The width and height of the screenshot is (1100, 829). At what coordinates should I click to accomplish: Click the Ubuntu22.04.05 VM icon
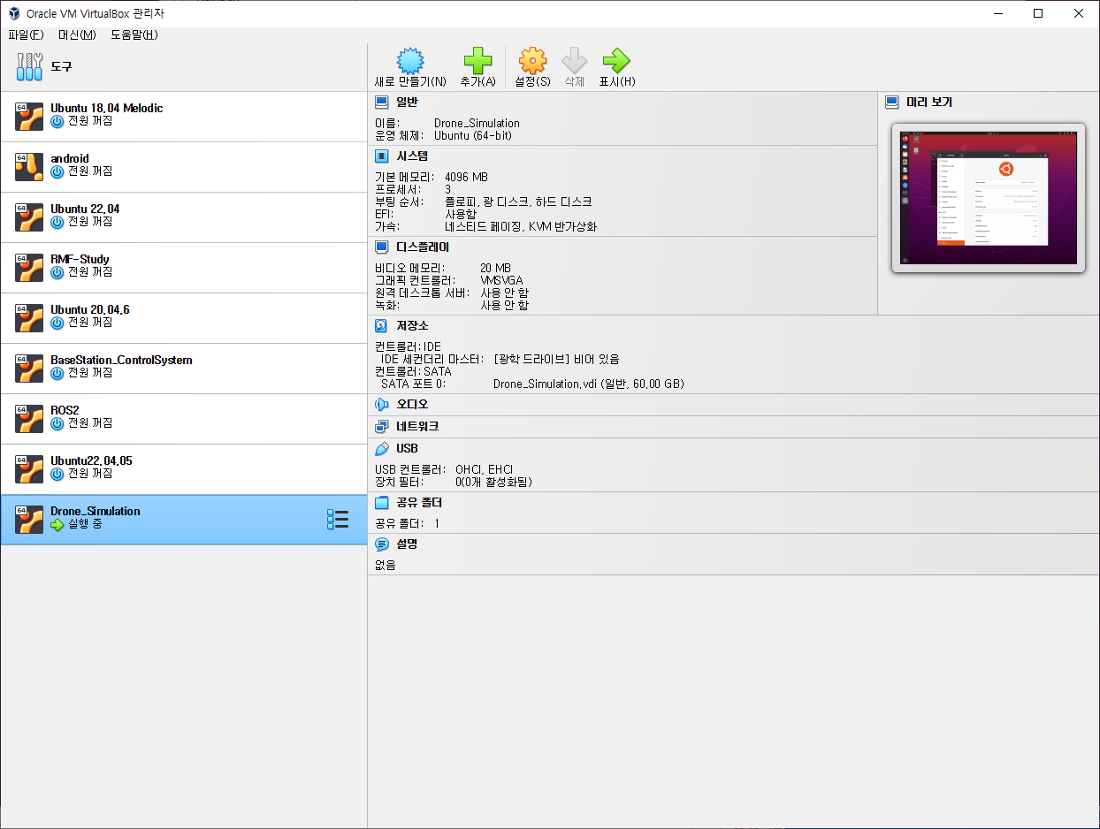pyautogui.click(x=29, y=468)
